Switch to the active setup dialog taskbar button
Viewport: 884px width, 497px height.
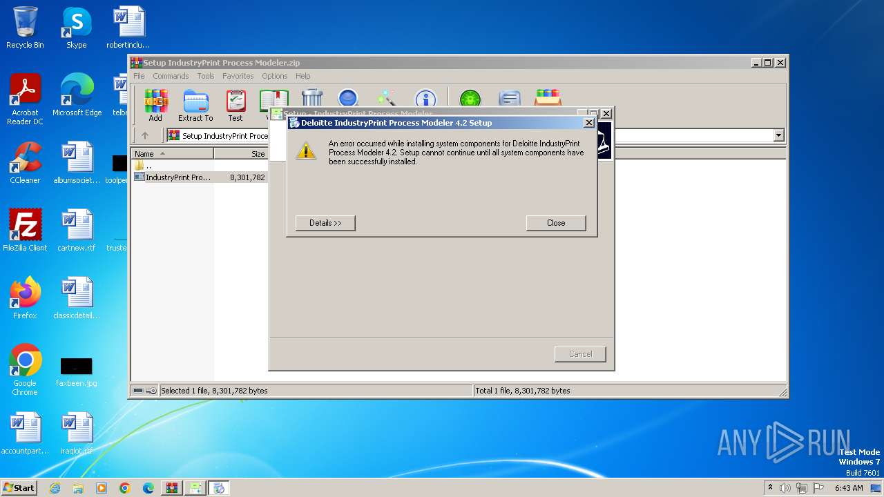[x=219, y=488]
